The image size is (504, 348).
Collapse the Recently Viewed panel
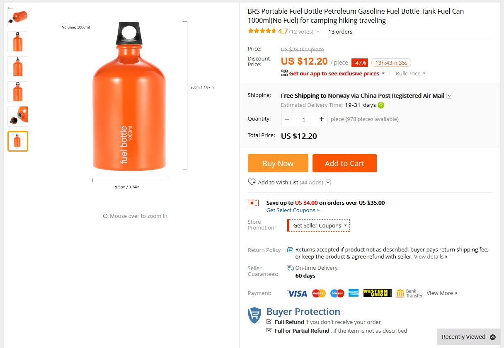pyautogui.click(x=493, y=337)
